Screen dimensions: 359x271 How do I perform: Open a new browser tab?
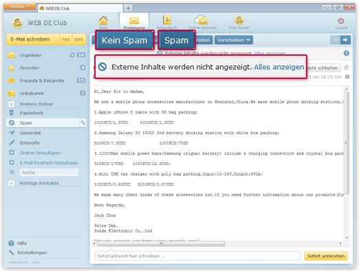[128, 8]
